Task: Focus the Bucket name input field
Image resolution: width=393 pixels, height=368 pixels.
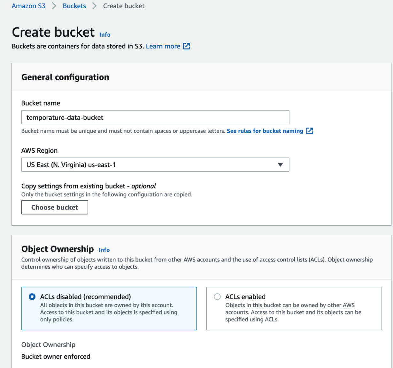Action: coord(155,117)
